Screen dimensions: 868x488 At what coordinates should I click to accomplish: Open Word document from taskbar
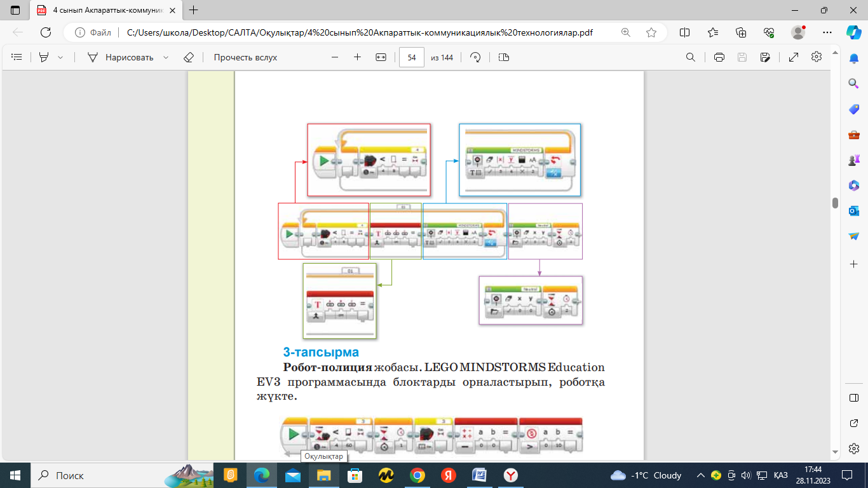click(x=480, y=475)
